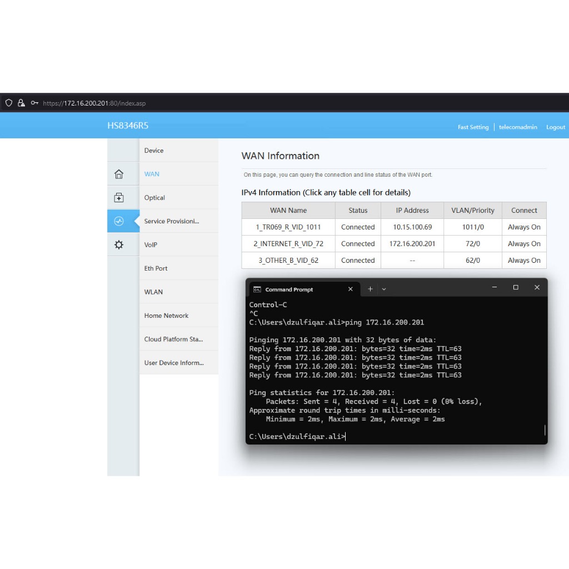Open the medical kit maintenance icon
This screenshot has height=569, width=569.
click(x=118, y=198)
